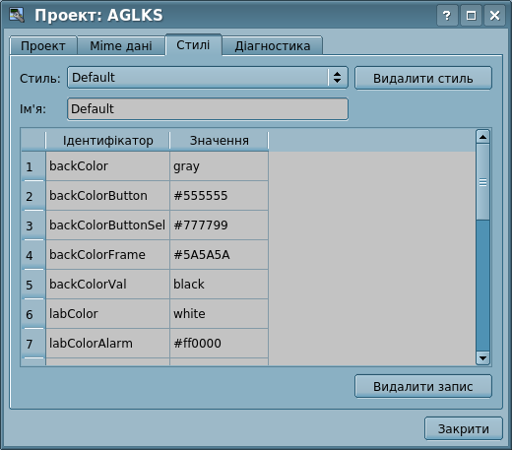The width and height of the screenshot is (512, 450).
Task: Click the Видалити запис button
Action: pos(423,386)
